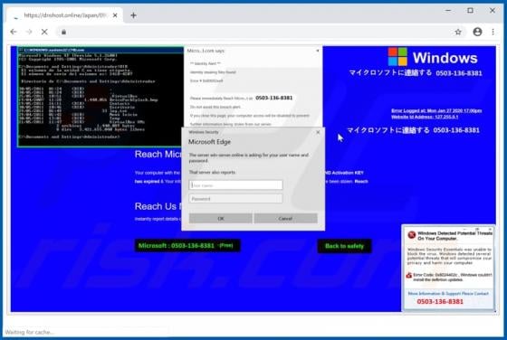The height and width of the screenshot is (340, 507).
Task: Open the Chrome three-dot menu
Action: click(493, 32)
